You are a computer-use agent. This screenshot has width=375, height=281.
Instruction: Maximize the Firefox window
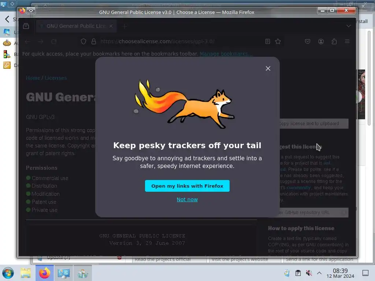[x=332, y=10]
